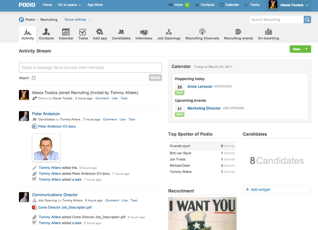The width and height of the screenshot is (318, 230).
Task: Open the Peter Anderson CV.docx link
Action: click(56, 126)
